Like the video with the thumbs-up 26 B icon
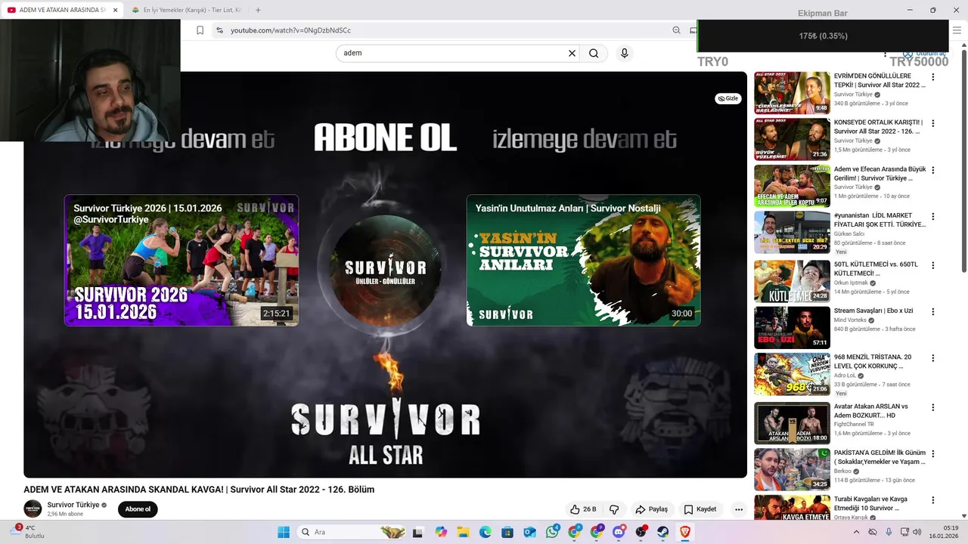This screenshot has width=968, height=544. click(583, 509)
